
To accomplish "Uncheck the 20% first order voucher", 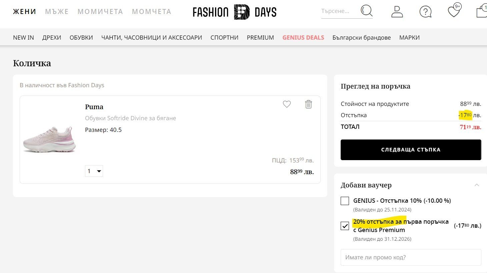I will (345, 226).
